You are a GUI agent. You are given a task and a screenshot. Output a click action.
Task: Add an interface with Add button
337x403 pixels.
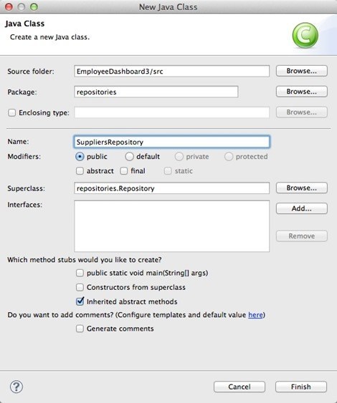click(x=302, y=208)
